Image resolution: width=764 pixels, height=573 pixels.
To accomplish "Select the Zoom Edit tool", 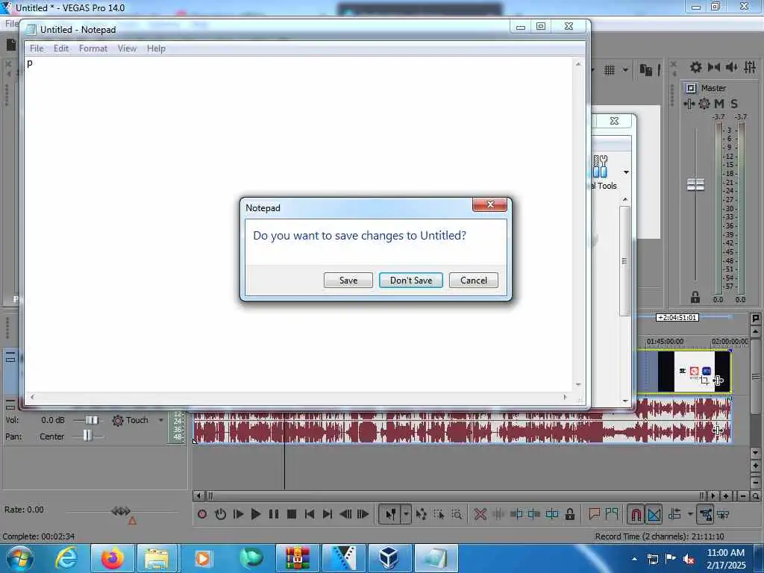I will point(457,514).
